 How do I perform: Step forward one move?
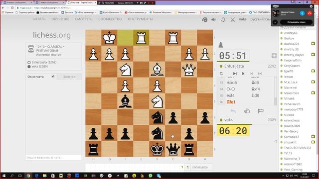251,74
